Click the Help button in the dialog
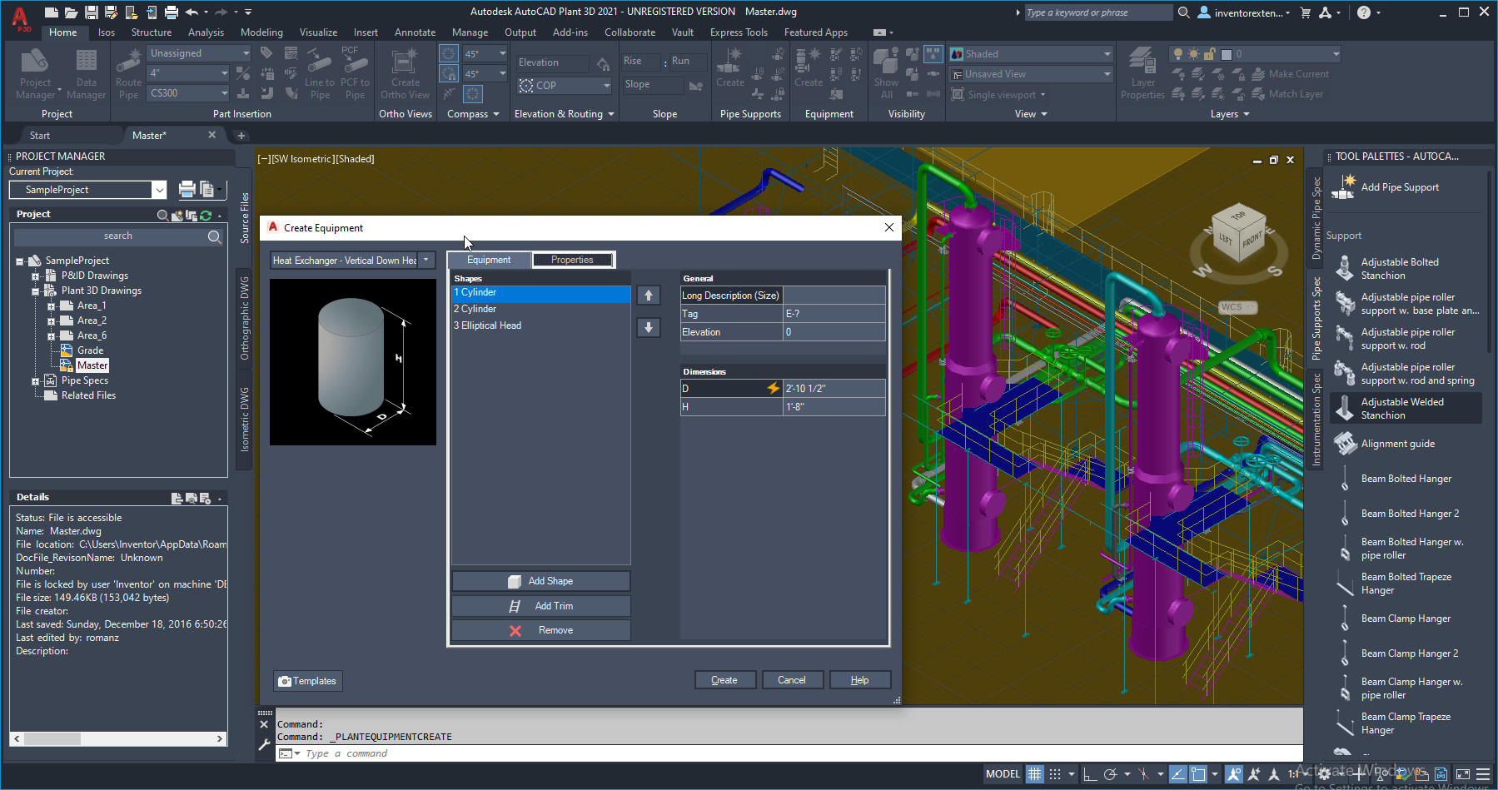 pos(859,680)
